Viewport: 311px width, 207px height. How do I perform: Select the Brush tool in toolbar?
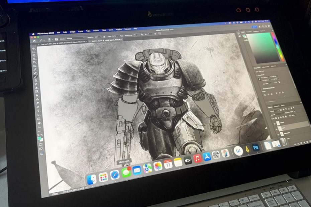coord(36,77)
